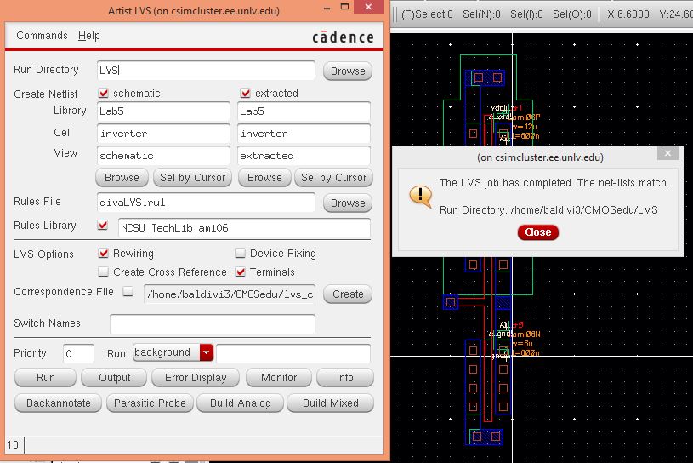This screenshot has height=463, width=693.
Task: Close the LVS completed dialog via X
Action: (x=667, y=154)
